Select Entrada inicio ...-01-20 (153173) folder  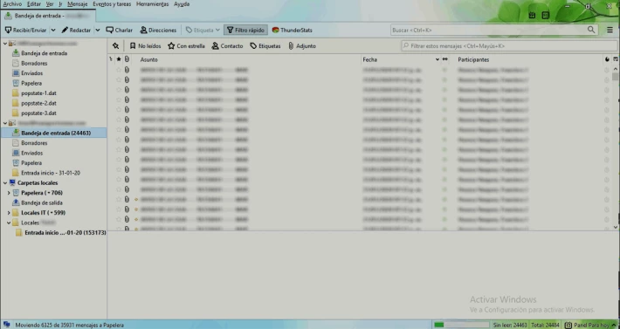pos(65,233)
